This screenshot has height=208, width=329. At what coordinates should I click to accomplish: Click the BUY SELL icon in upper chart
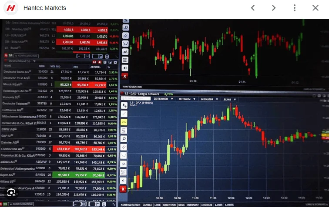(x=125, y=60)
